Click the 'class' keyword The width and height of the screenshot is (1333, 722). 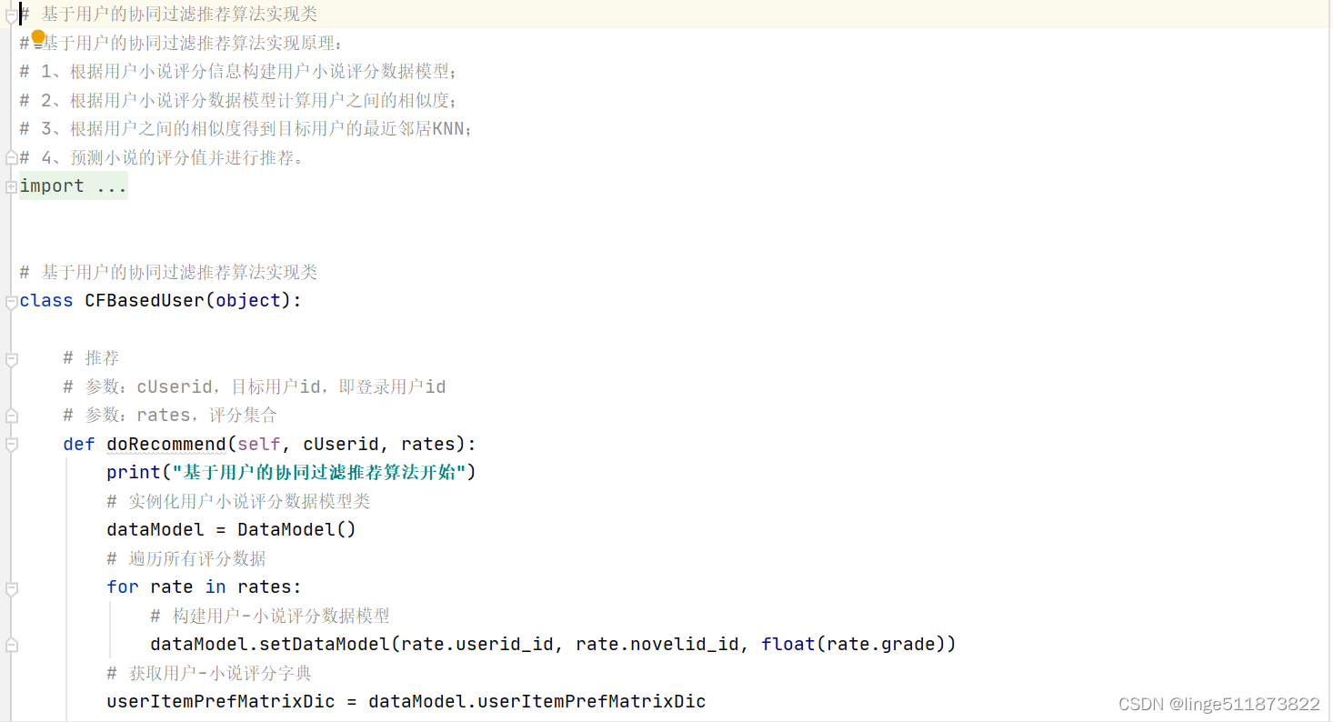(46, 300)
